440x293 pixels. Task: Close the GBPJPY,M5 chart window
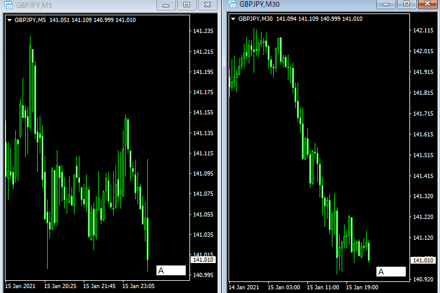click(x=207, y=5)
